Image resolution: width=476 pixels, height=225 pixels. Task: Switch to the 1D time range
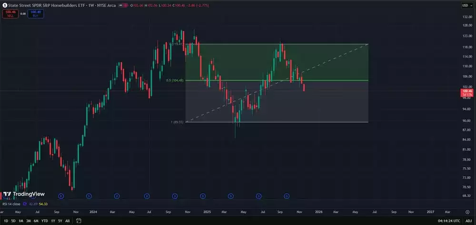pos(6,221)
